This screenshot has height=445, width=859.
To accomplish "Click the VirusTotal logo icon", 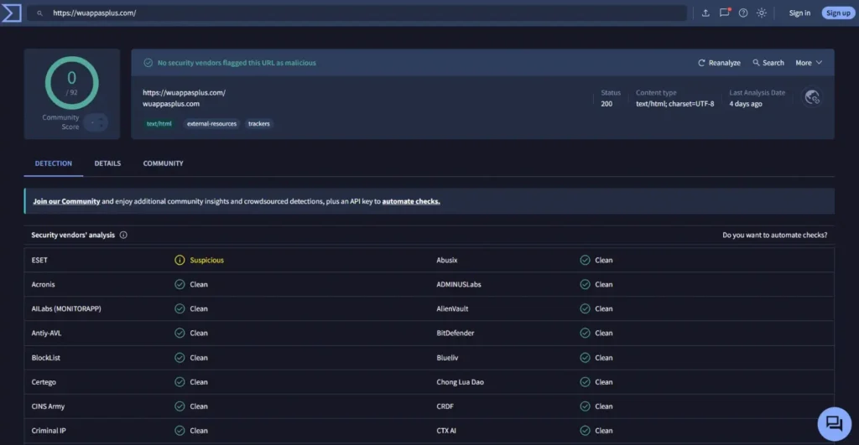I will 12,13.
